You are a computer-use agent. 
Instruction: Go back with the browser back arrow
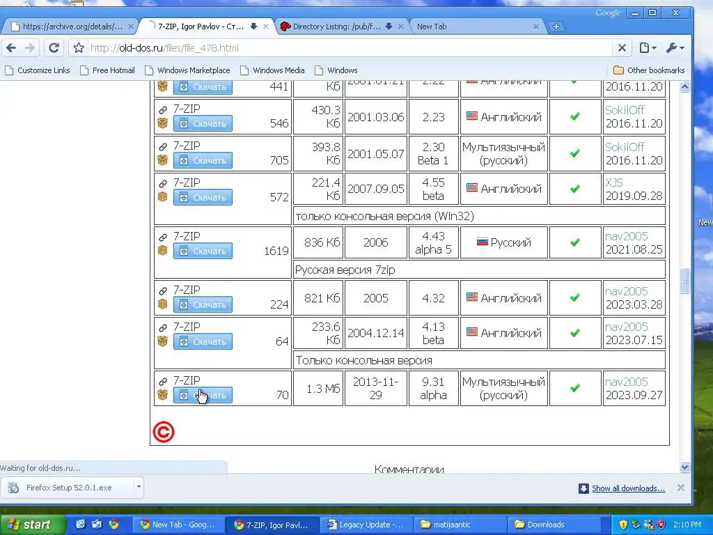coord(11,48)
